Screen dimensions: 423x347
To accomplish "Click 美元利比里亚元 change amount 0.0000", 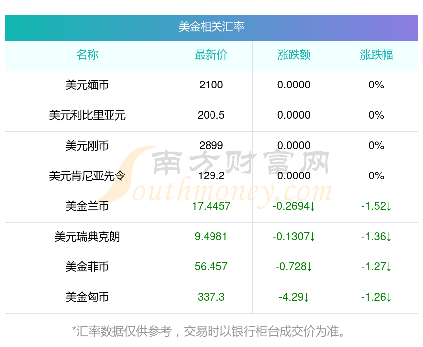I will click(294, 115).
